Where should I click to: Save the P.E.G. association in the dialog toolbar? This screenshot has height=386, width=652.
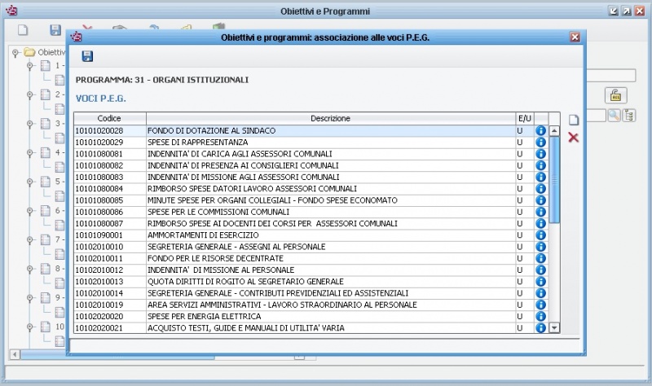[87, 56]
